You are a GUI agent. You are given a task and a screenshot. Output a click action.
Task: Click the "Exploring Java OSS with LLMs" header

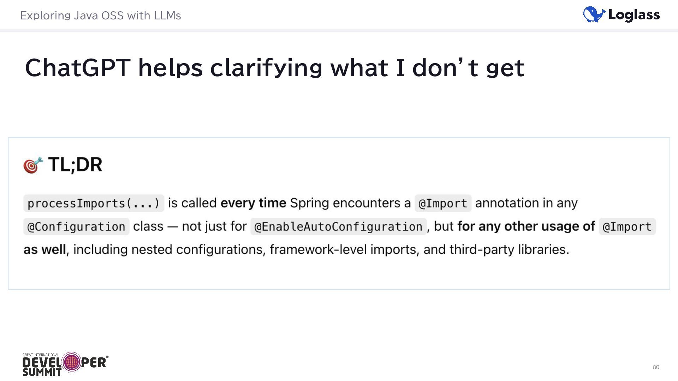pyautogui.click(x=101, y=16)
